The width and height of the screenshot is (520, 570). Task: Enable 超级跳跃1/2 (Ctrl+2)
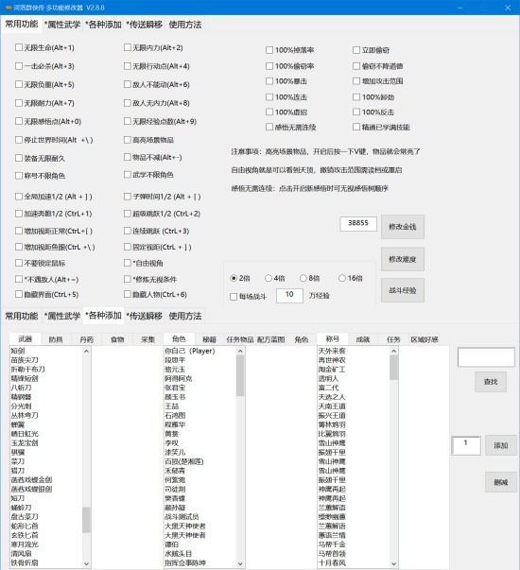[x=128, y=214]
